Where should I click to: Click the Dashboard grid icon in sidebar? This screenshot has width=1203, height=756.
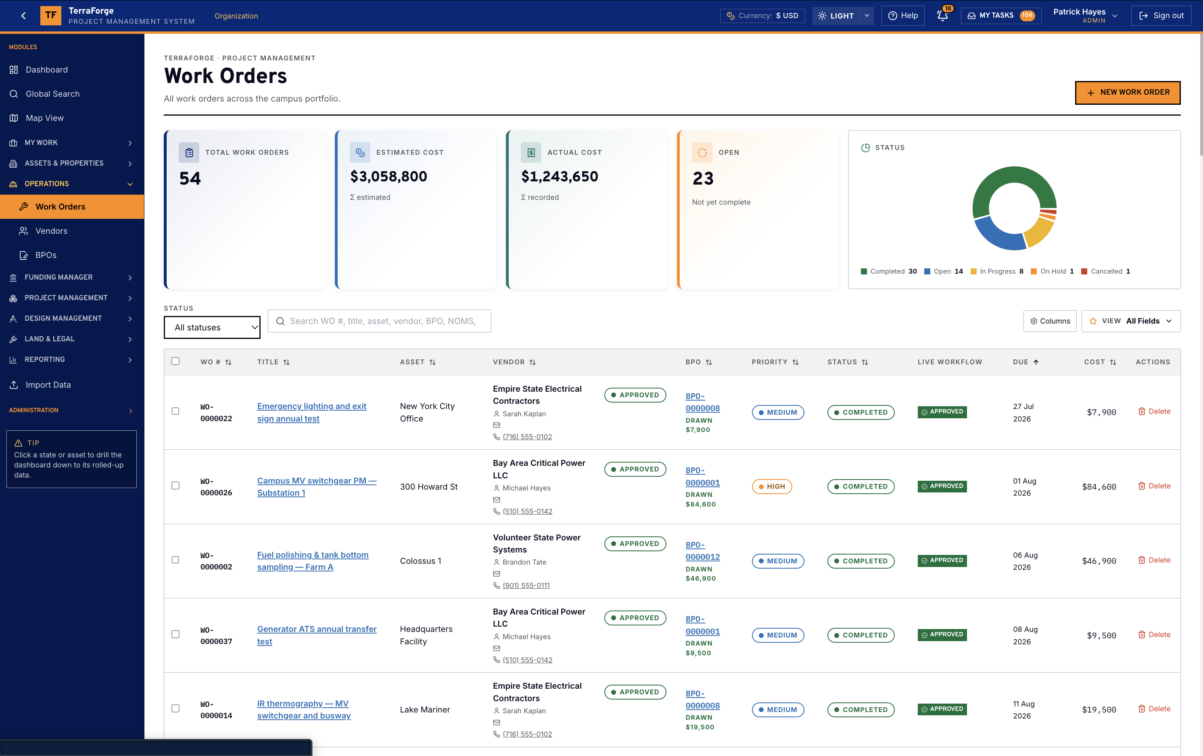13,70
